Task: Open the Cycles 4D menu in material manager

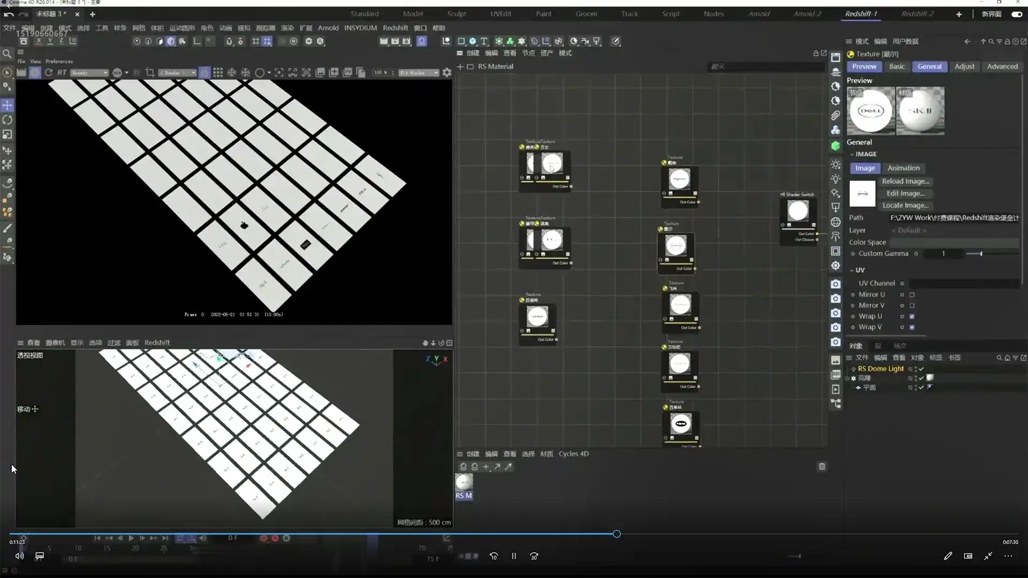Action: 573,453
